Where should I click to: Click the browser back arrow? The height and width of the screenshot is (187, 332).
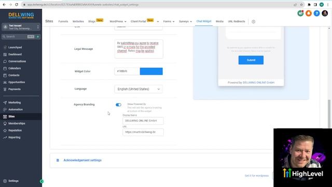[x=4, y=5]
